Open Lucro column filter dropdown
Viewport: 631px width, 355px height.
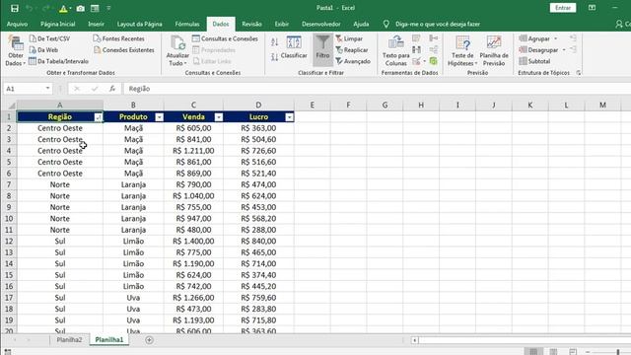click(289, 117)
